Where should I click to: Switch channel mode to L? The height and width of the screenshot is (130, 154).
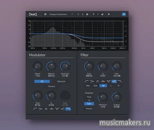pos(111,86)
